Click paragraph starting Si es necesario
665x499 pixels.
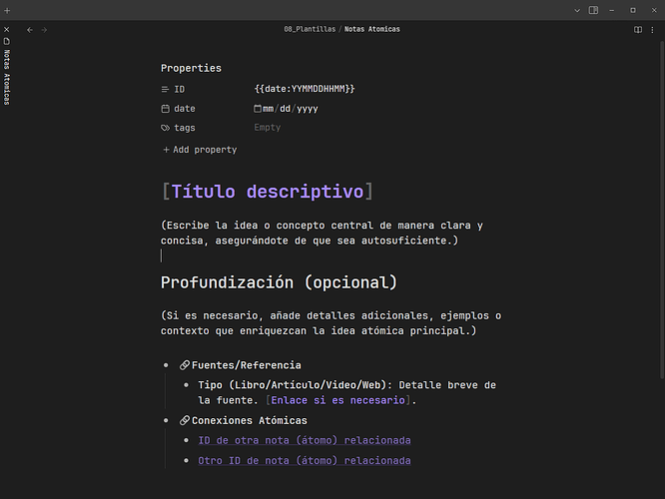(x=331, y=323)
